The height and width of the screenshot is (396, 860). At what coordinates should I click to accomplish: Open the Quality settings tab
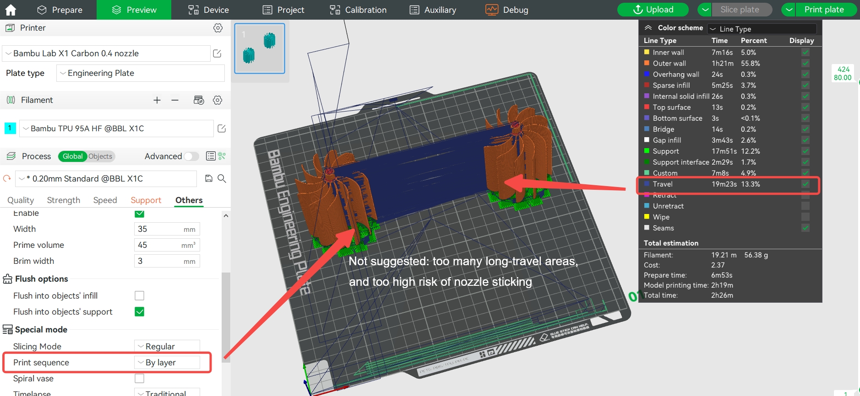pyautogui.click(x=21, y=200)
